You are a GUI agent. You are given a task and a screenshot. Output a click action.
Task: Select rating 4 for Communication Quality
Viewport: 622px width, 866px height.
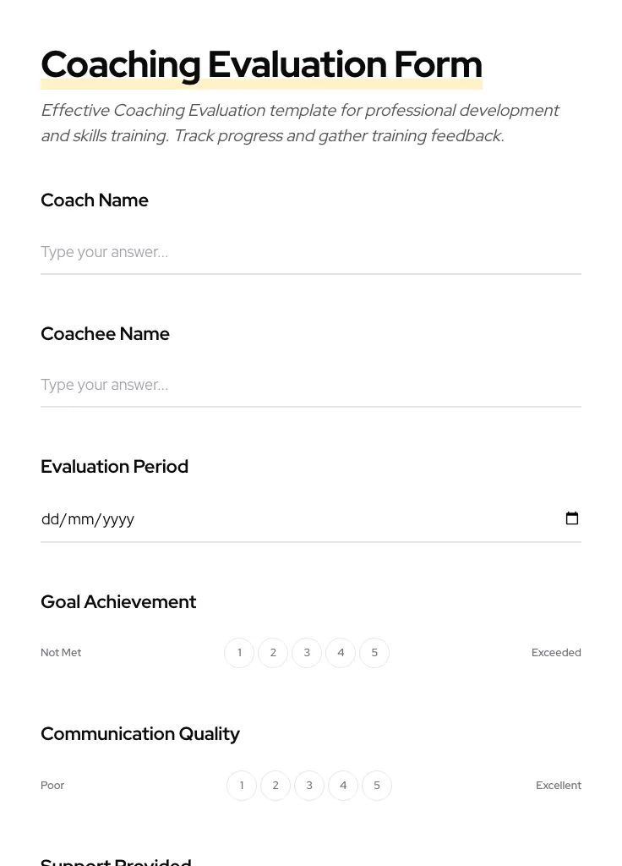pos(343,785)
